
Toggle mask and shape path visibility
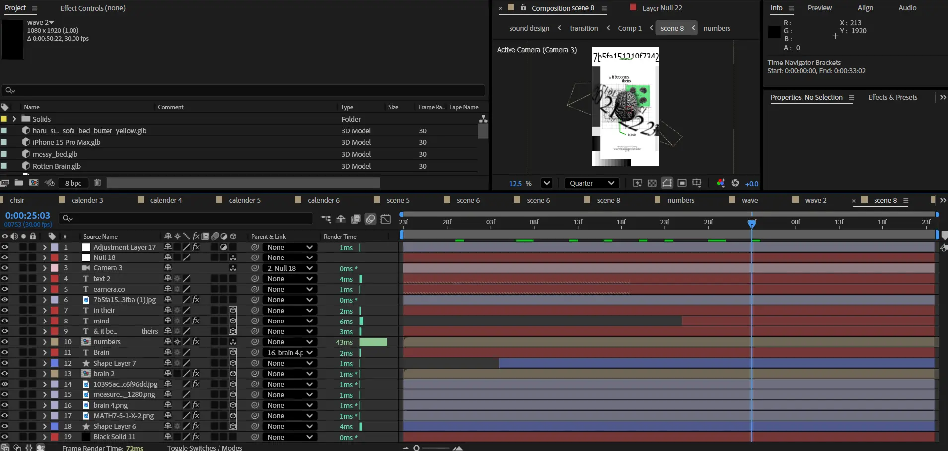click(667, 183)
